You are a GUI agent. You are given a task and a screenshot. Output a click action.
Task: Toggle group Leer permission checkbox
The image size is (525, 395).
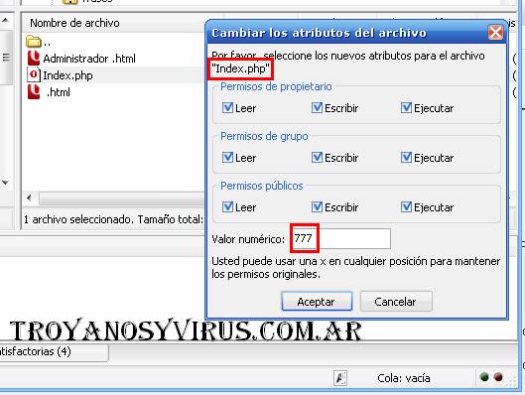click(227, 158)
